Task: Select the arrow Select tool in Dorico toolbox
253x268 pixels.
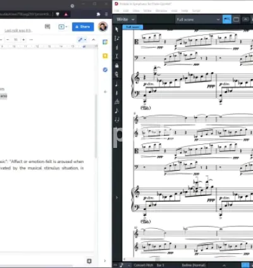Action: tap(117, 29)
